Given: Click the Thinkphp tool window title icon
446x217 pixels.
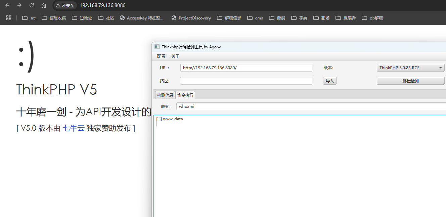Looking at the screenshot, I should [157, 47].
